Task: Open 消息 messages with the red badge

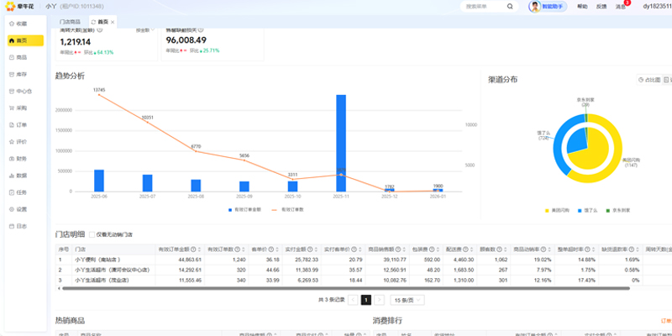Action: point(621,7)
